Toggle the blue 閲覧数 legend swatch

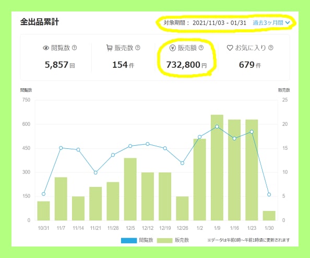point(129,240)
